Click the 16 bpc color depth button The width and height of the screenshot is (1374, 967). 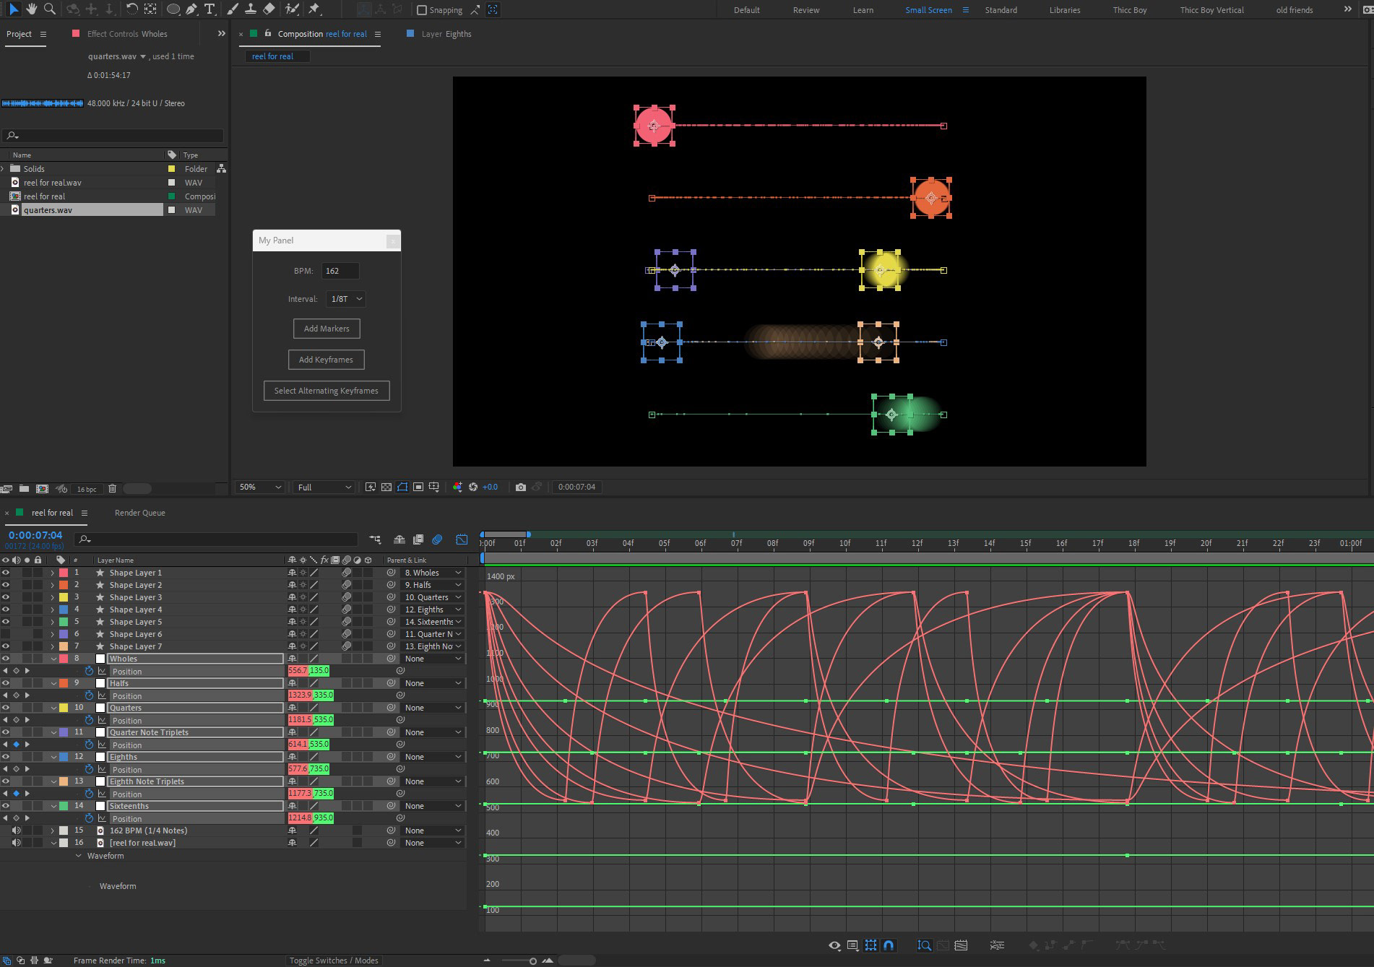point(87,489)
